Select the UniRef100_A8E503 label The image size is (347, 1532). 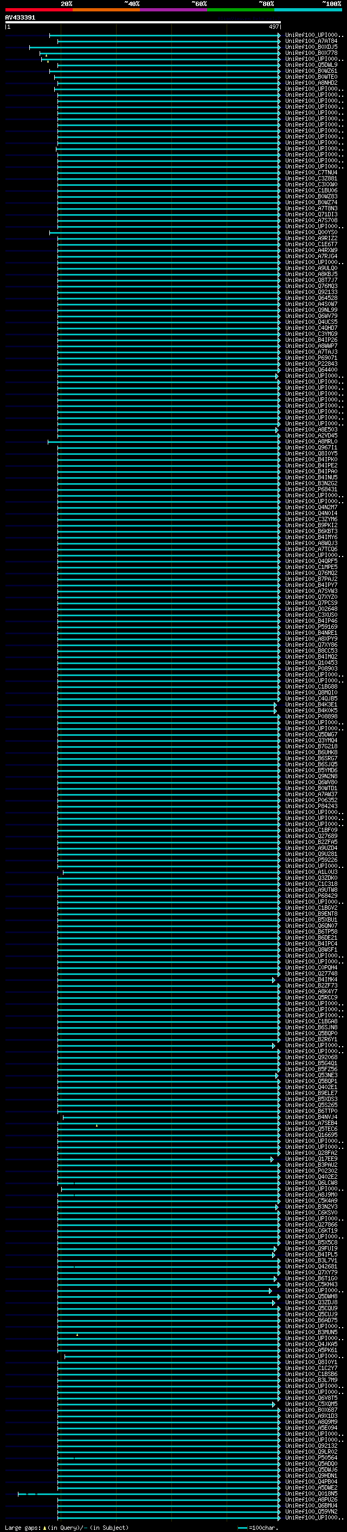[x=311, y=429]
